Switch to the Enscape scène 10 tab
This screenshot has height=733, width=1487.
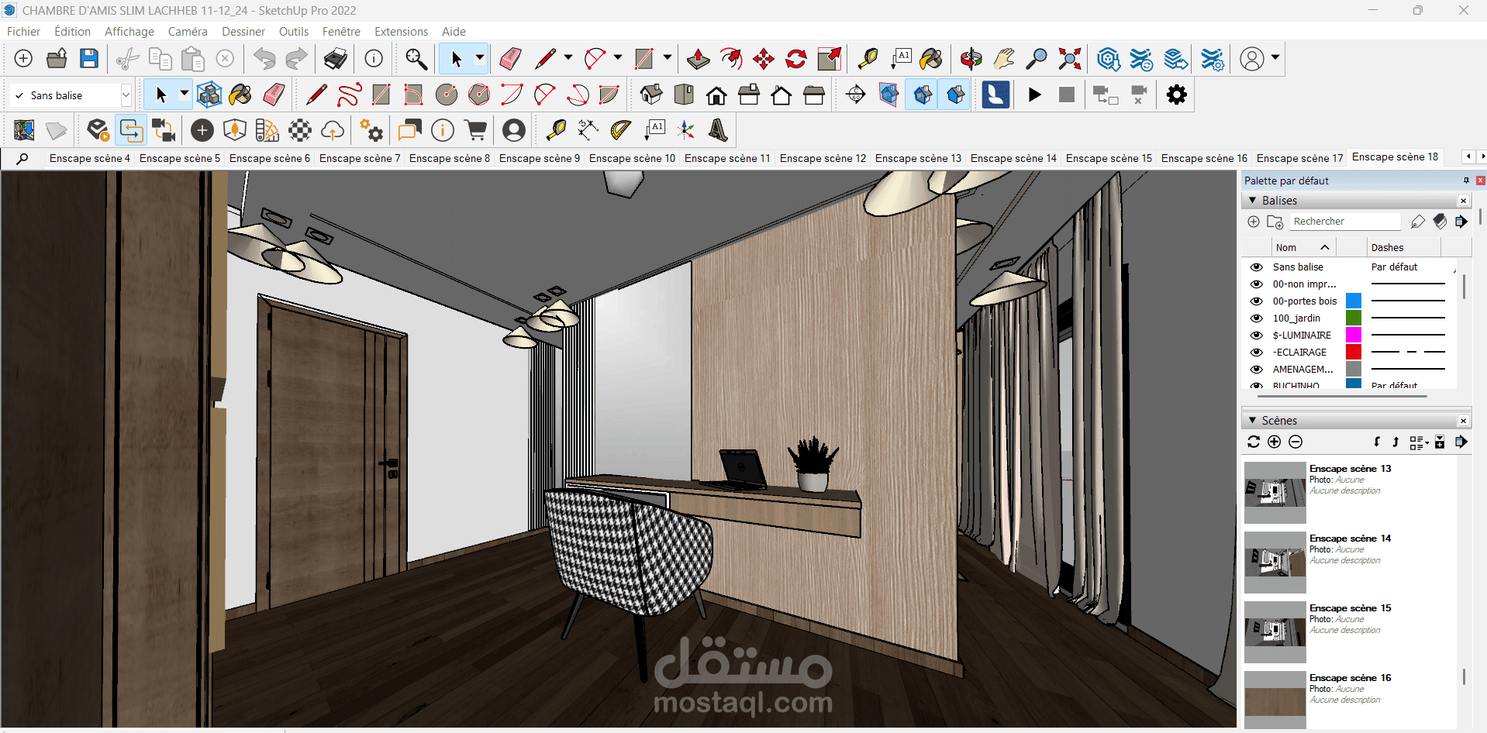point(632,158)
